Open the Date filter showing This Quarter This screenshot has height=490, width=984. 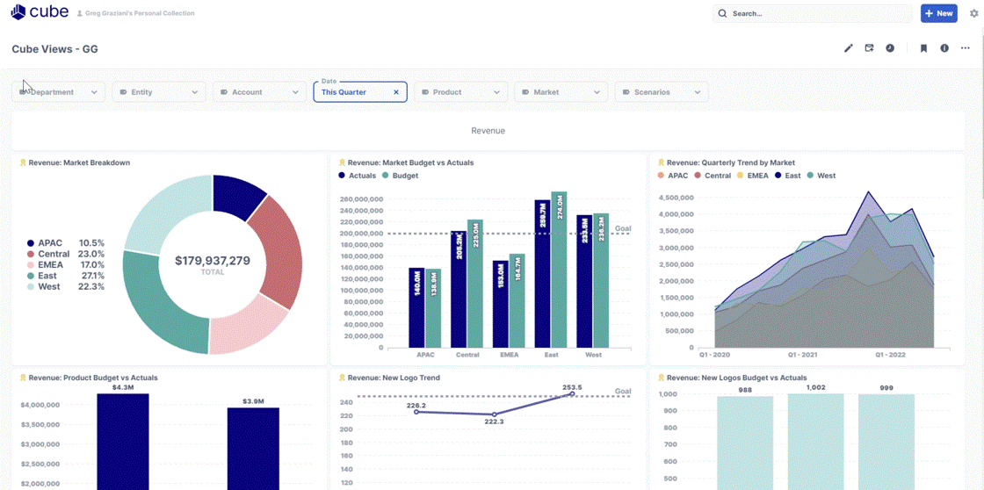[x=360, y=92]
